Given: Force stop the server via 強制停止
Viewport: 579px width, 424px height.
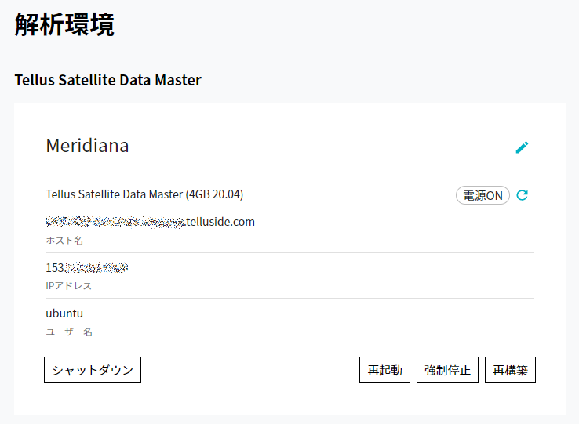Looking at the screenshot, I should tap(447, 370).
